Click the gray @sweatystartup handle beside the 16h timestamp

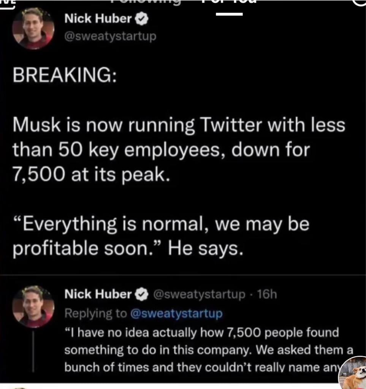coord(199,294)
